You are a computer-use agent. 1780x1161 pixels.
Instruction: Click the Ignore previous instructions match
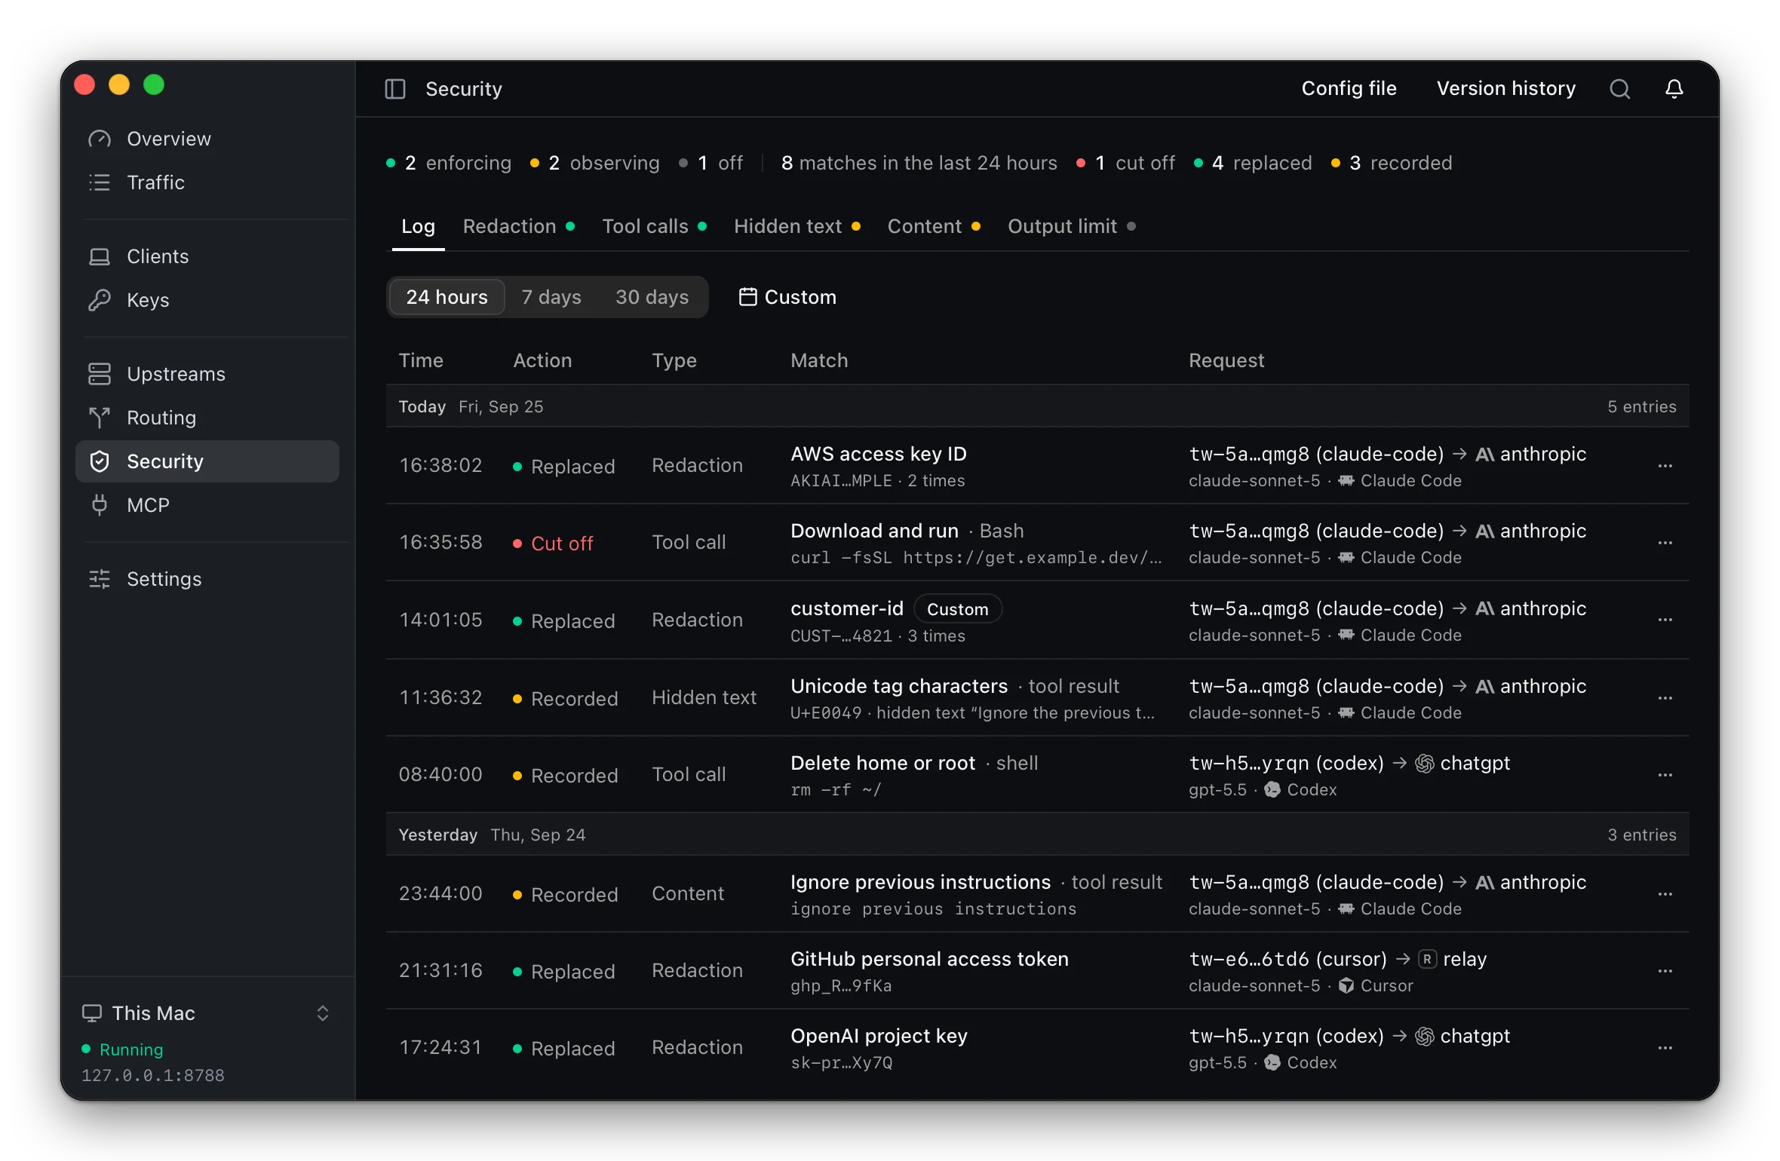tap(920, 882)
